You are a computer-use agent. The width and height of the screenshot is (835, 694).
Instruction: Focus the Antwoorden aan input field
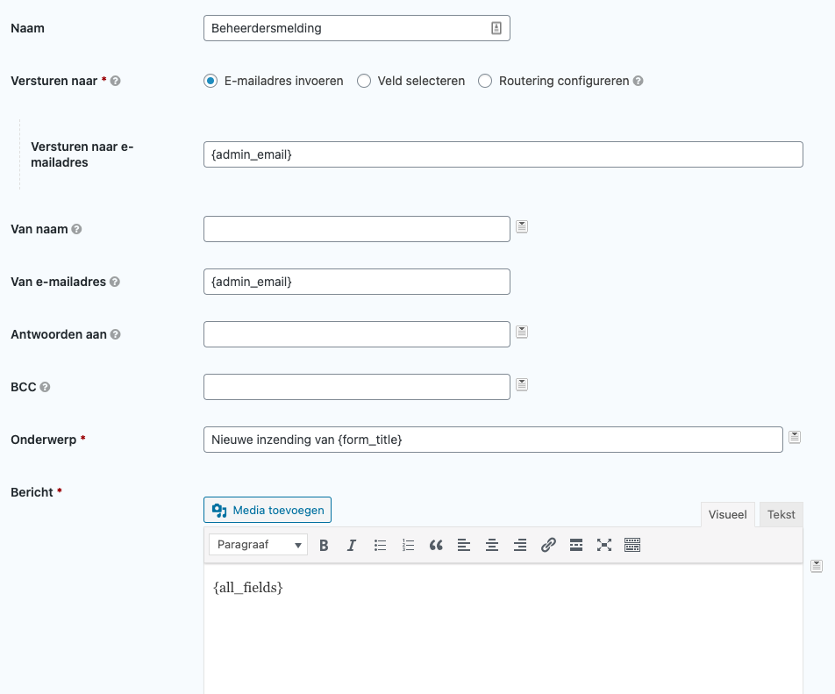pyautogui.click(x=357, y=334)
